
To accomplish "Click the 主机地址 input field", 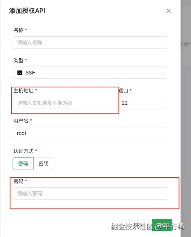I will tap(65, 103).
